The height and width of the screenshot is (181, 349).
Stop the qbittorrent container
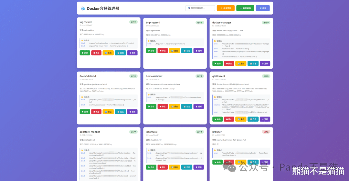click(x=229, y=119)
